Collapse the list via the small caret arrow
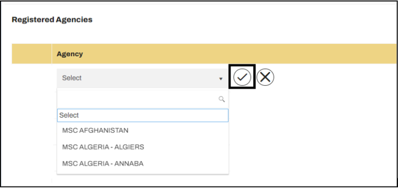Image resolution: width=398 pixels, height=188 pixels. tap(221, 79)
